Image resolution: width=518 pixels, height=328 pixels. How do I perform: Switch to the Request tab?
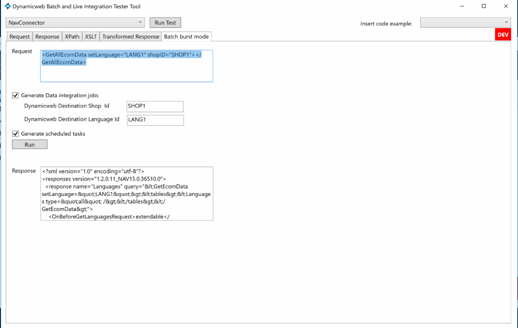(x=19, y=37)
